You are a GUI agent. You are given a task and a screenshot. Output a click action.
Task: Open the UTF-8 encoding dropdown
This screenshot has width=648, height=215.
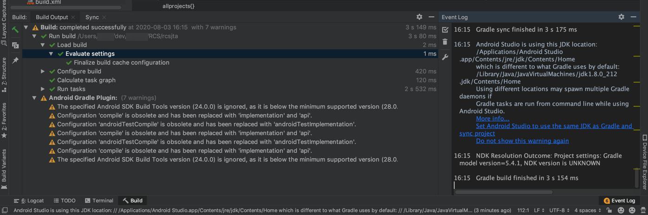[x=559, y=210]
